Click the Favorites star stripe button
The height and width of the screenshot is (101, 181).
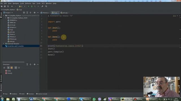[1, 88]
